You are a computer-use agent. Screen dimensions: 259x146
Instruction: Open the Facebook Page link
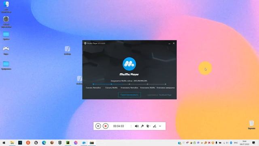pyautogui.click(x=165, y=95)
